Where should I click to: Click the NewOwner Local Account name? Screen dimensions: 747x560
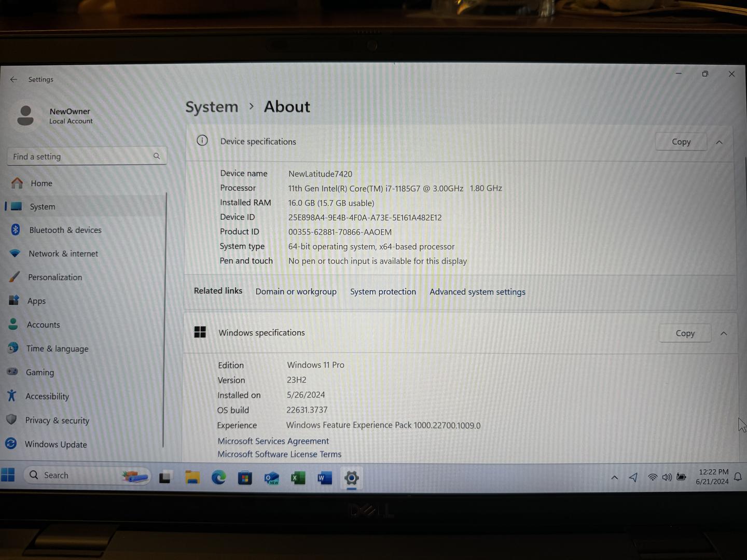click(71, 116)
